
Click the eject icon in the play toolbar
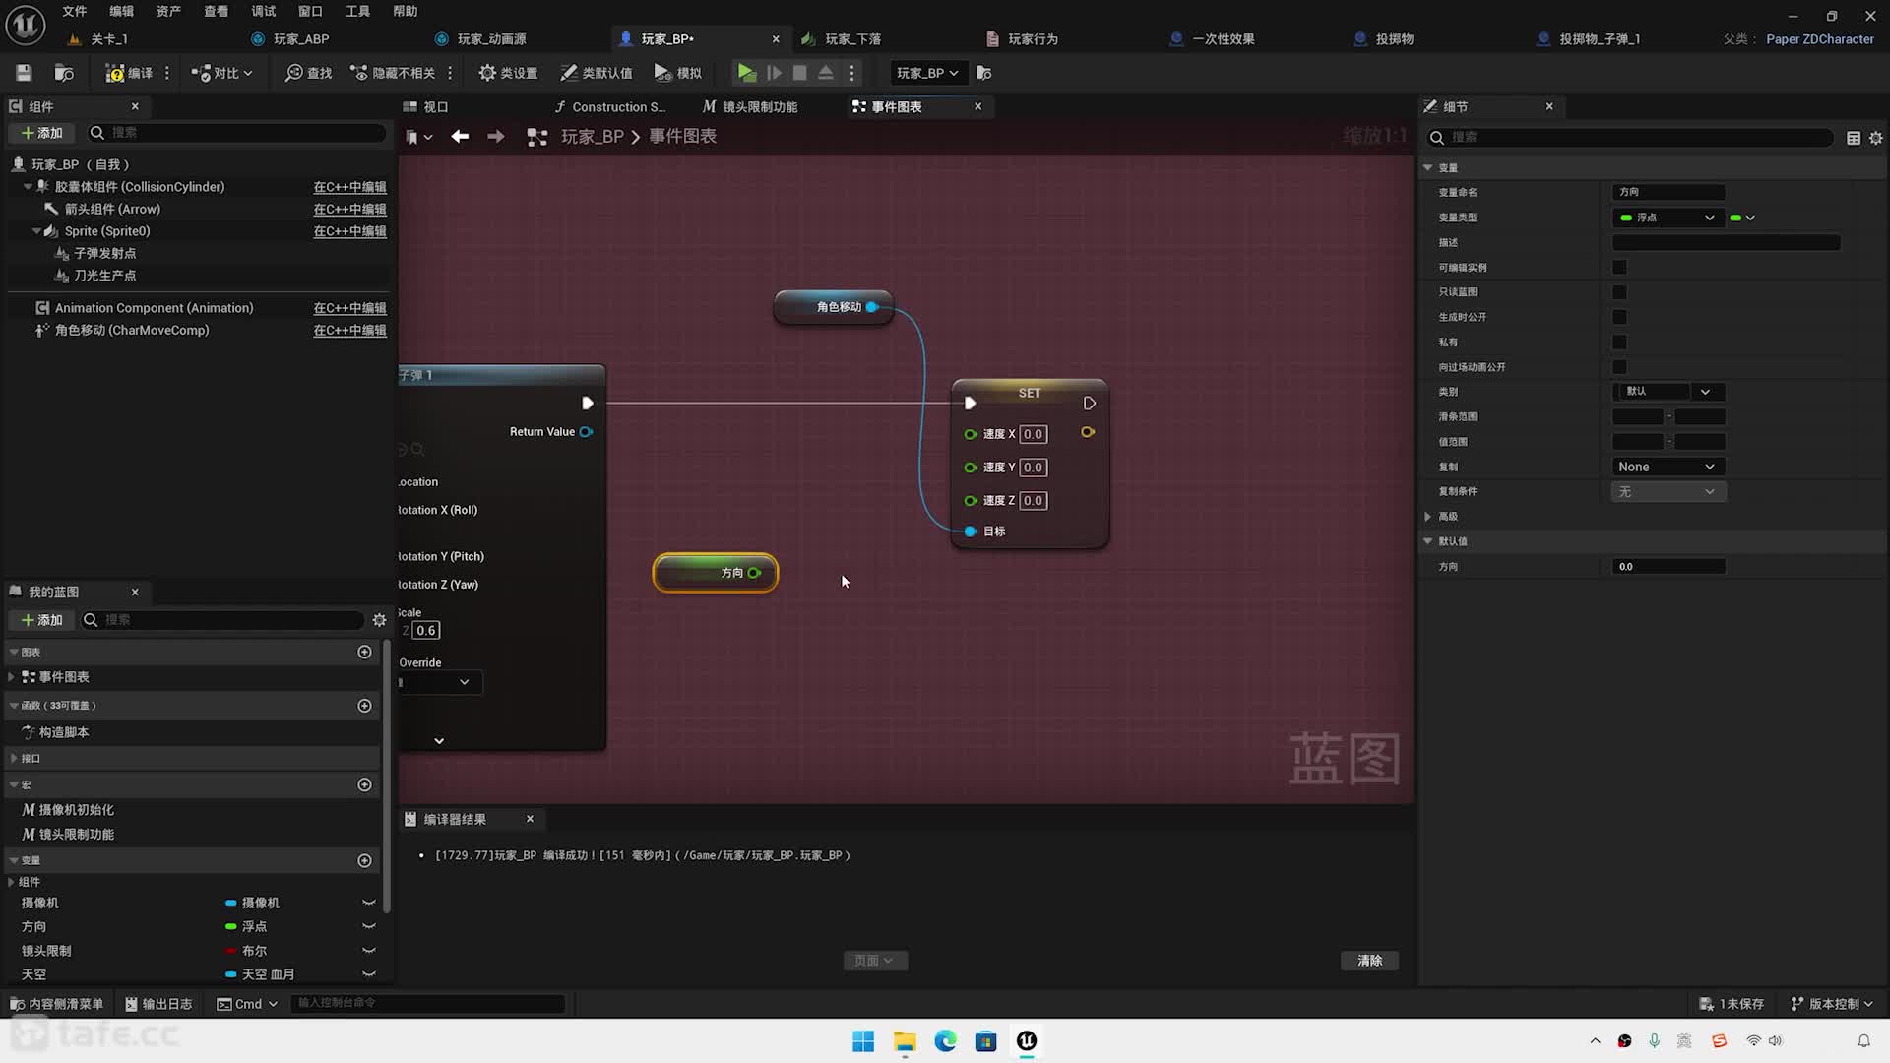pos(826,73)
